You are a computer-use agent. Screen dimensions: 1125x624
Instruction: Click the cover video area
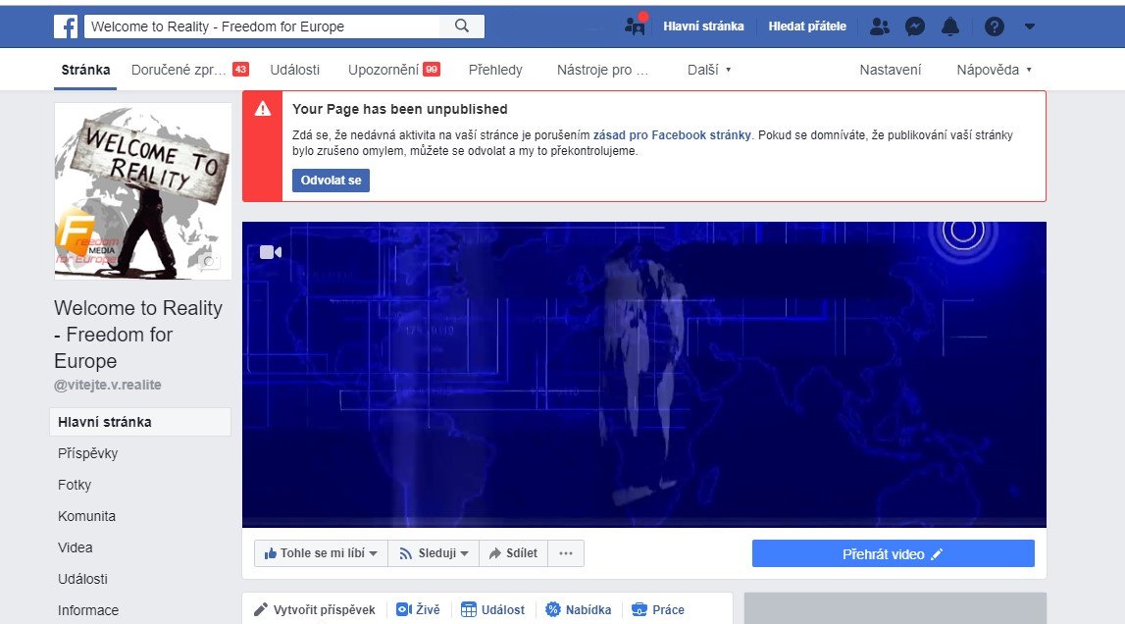point(644,375)
